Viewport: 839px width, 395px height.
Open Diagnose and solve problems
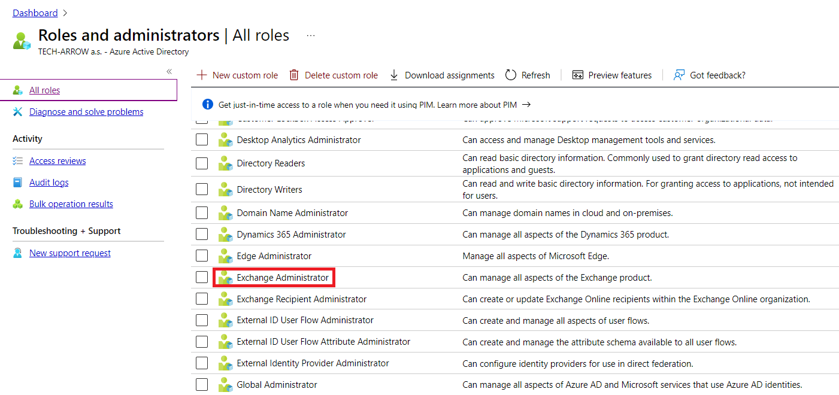86,112
